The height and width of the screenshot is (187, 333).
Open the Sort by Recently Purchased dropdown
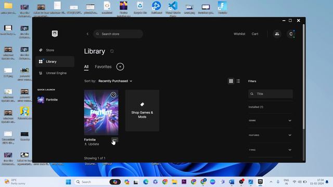[x=116, y=81]
